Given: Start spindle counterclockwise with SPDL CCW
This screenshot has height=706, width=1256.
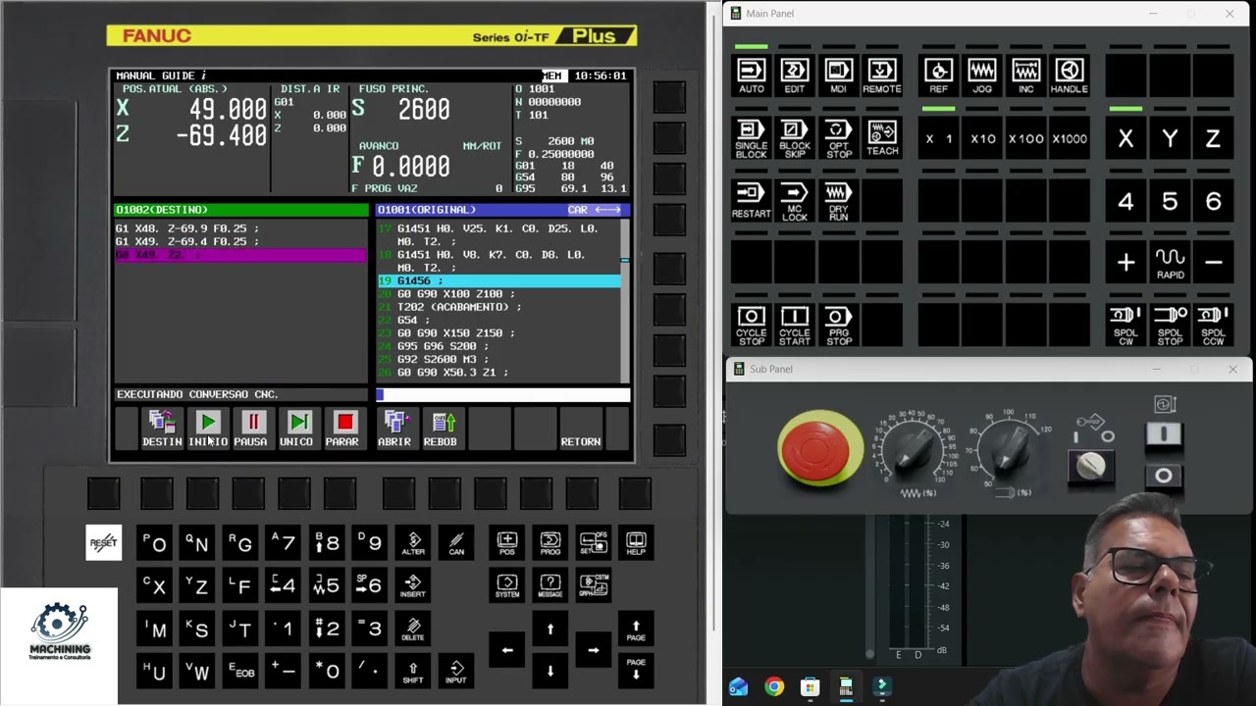Looking at the screenshot, I should click(1214, 326).
